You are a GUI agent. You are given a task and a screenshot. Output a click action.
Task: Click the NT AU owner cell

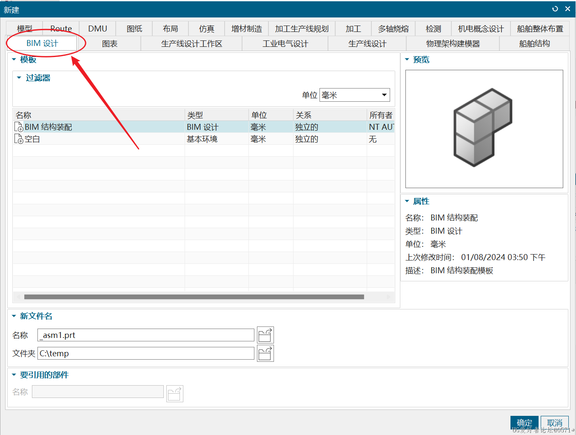click(381, 127)
